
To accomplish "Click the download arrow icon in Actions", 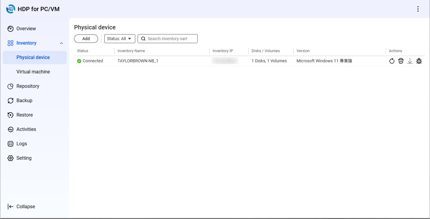I will 410,61.
